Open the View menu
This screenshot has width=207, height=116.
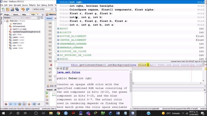click(x=11, y=5)
